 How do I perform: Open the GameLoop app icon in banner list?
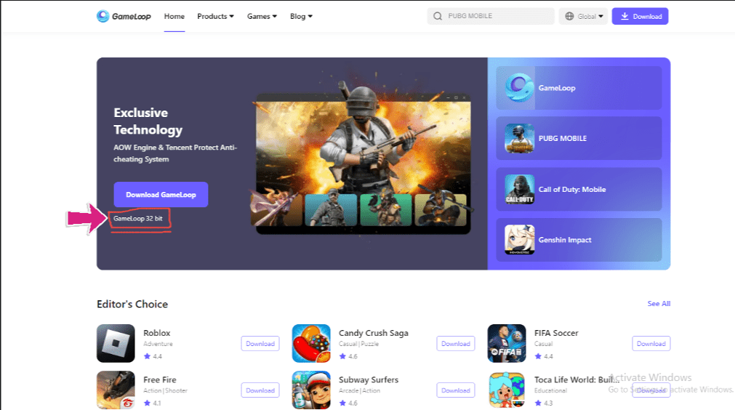[519, 88]
